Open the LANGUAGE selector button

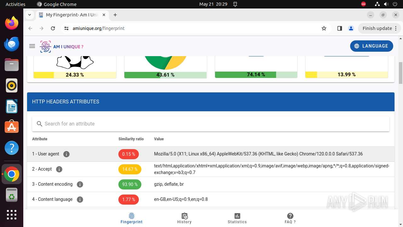372,46
